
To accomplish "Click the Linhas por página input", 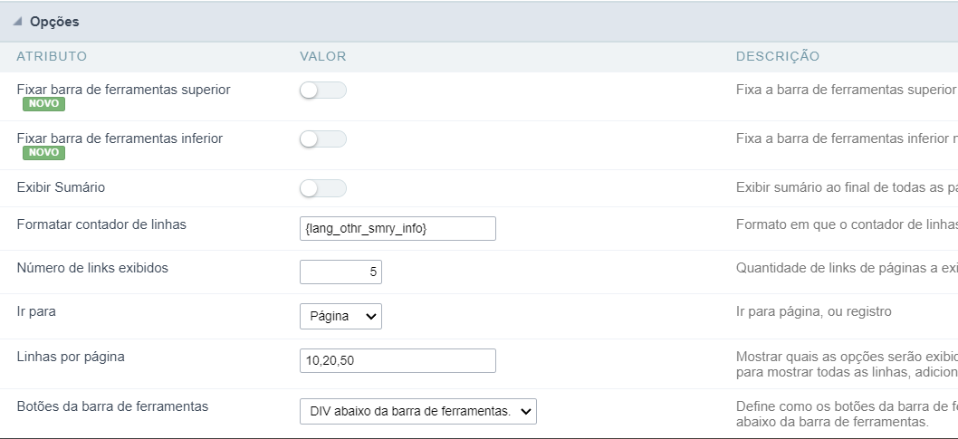I will [398, 360].
